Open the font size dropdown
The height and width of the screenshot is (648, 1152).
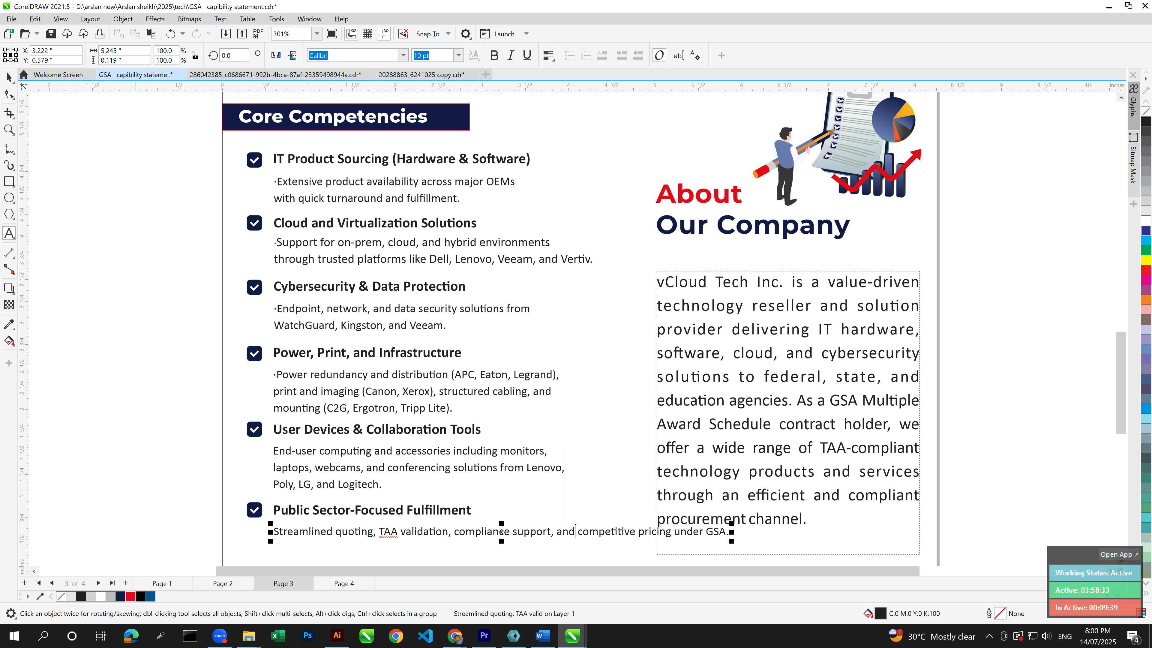(x=458, y=55)
